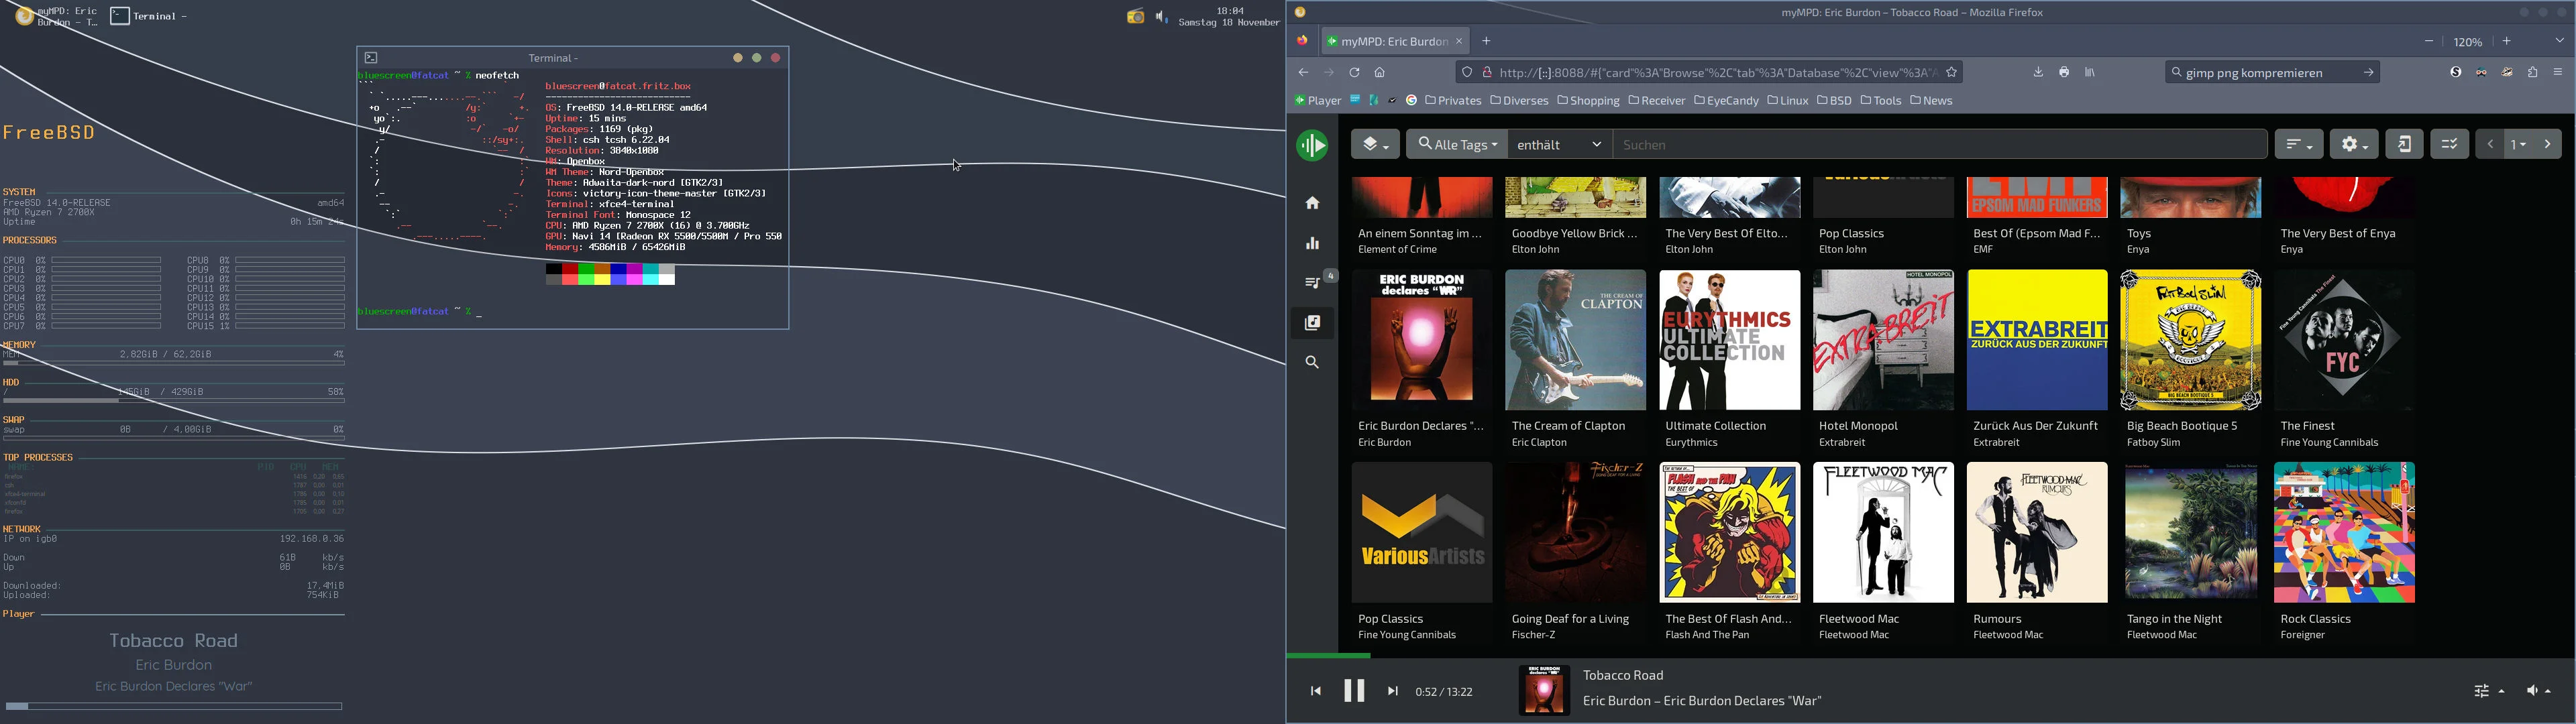Screen dimensions: 2576x724
Task: Open Eurythmics Ultimate Collection album
Action: point(1729,340)
